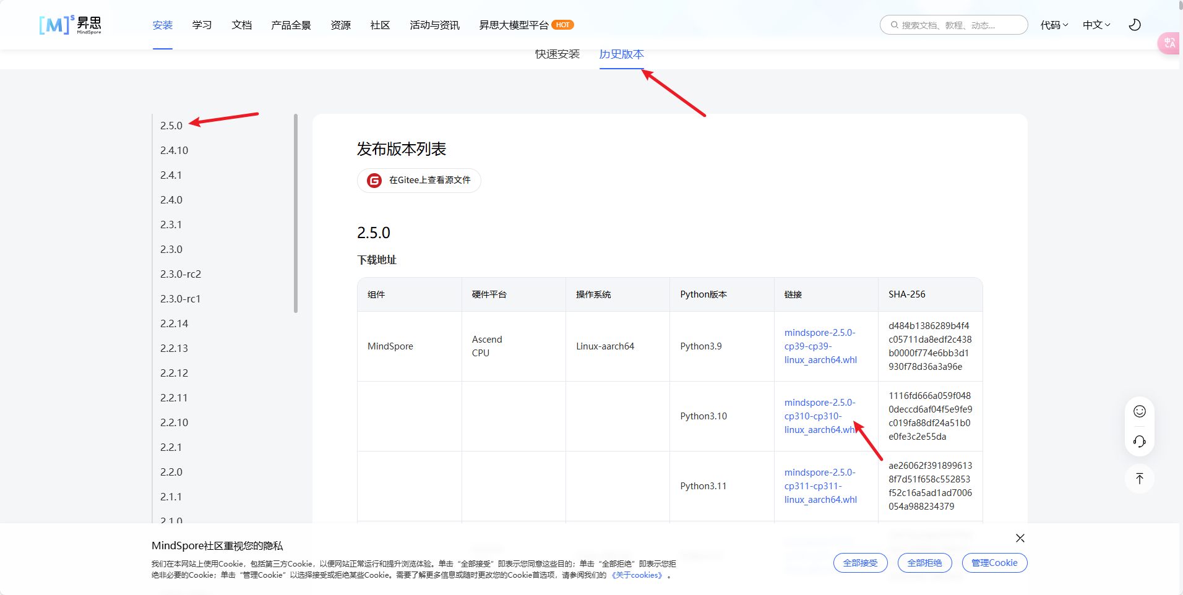The width and height of the screenshot is (1183, 595).
Task: Open the smiley feedback icon
Action: click(1140, 411)
